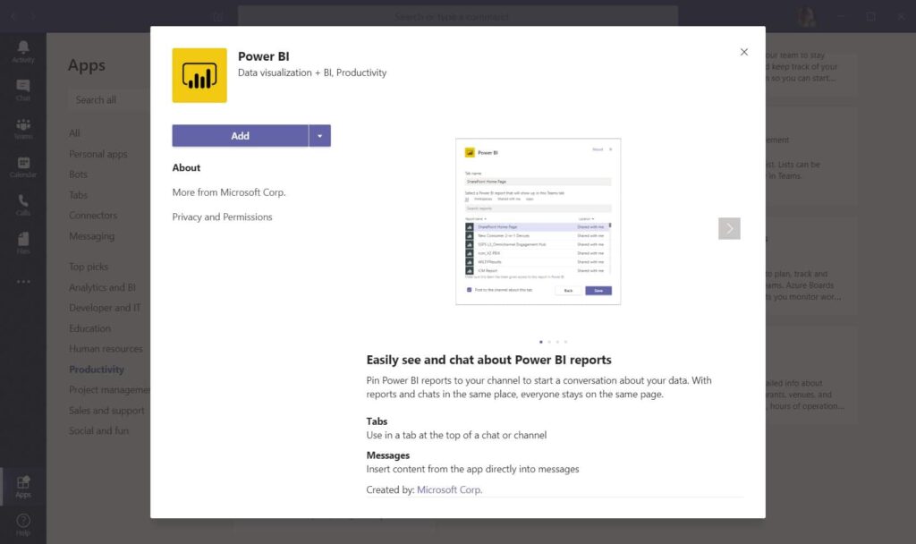This screenshot has width=916, height=544.
Task: Click the 'Data visualization + BI, Productivity' subtitle
Action: [x=312, y=72]
